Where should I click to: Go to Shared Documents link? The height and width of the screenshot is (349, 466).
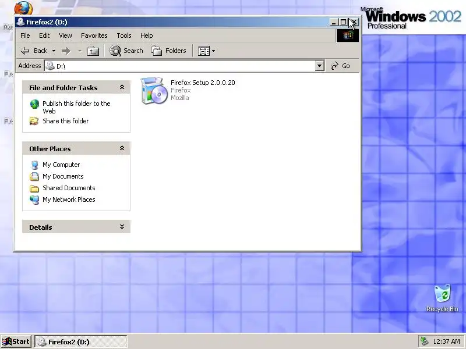[69, 188]
